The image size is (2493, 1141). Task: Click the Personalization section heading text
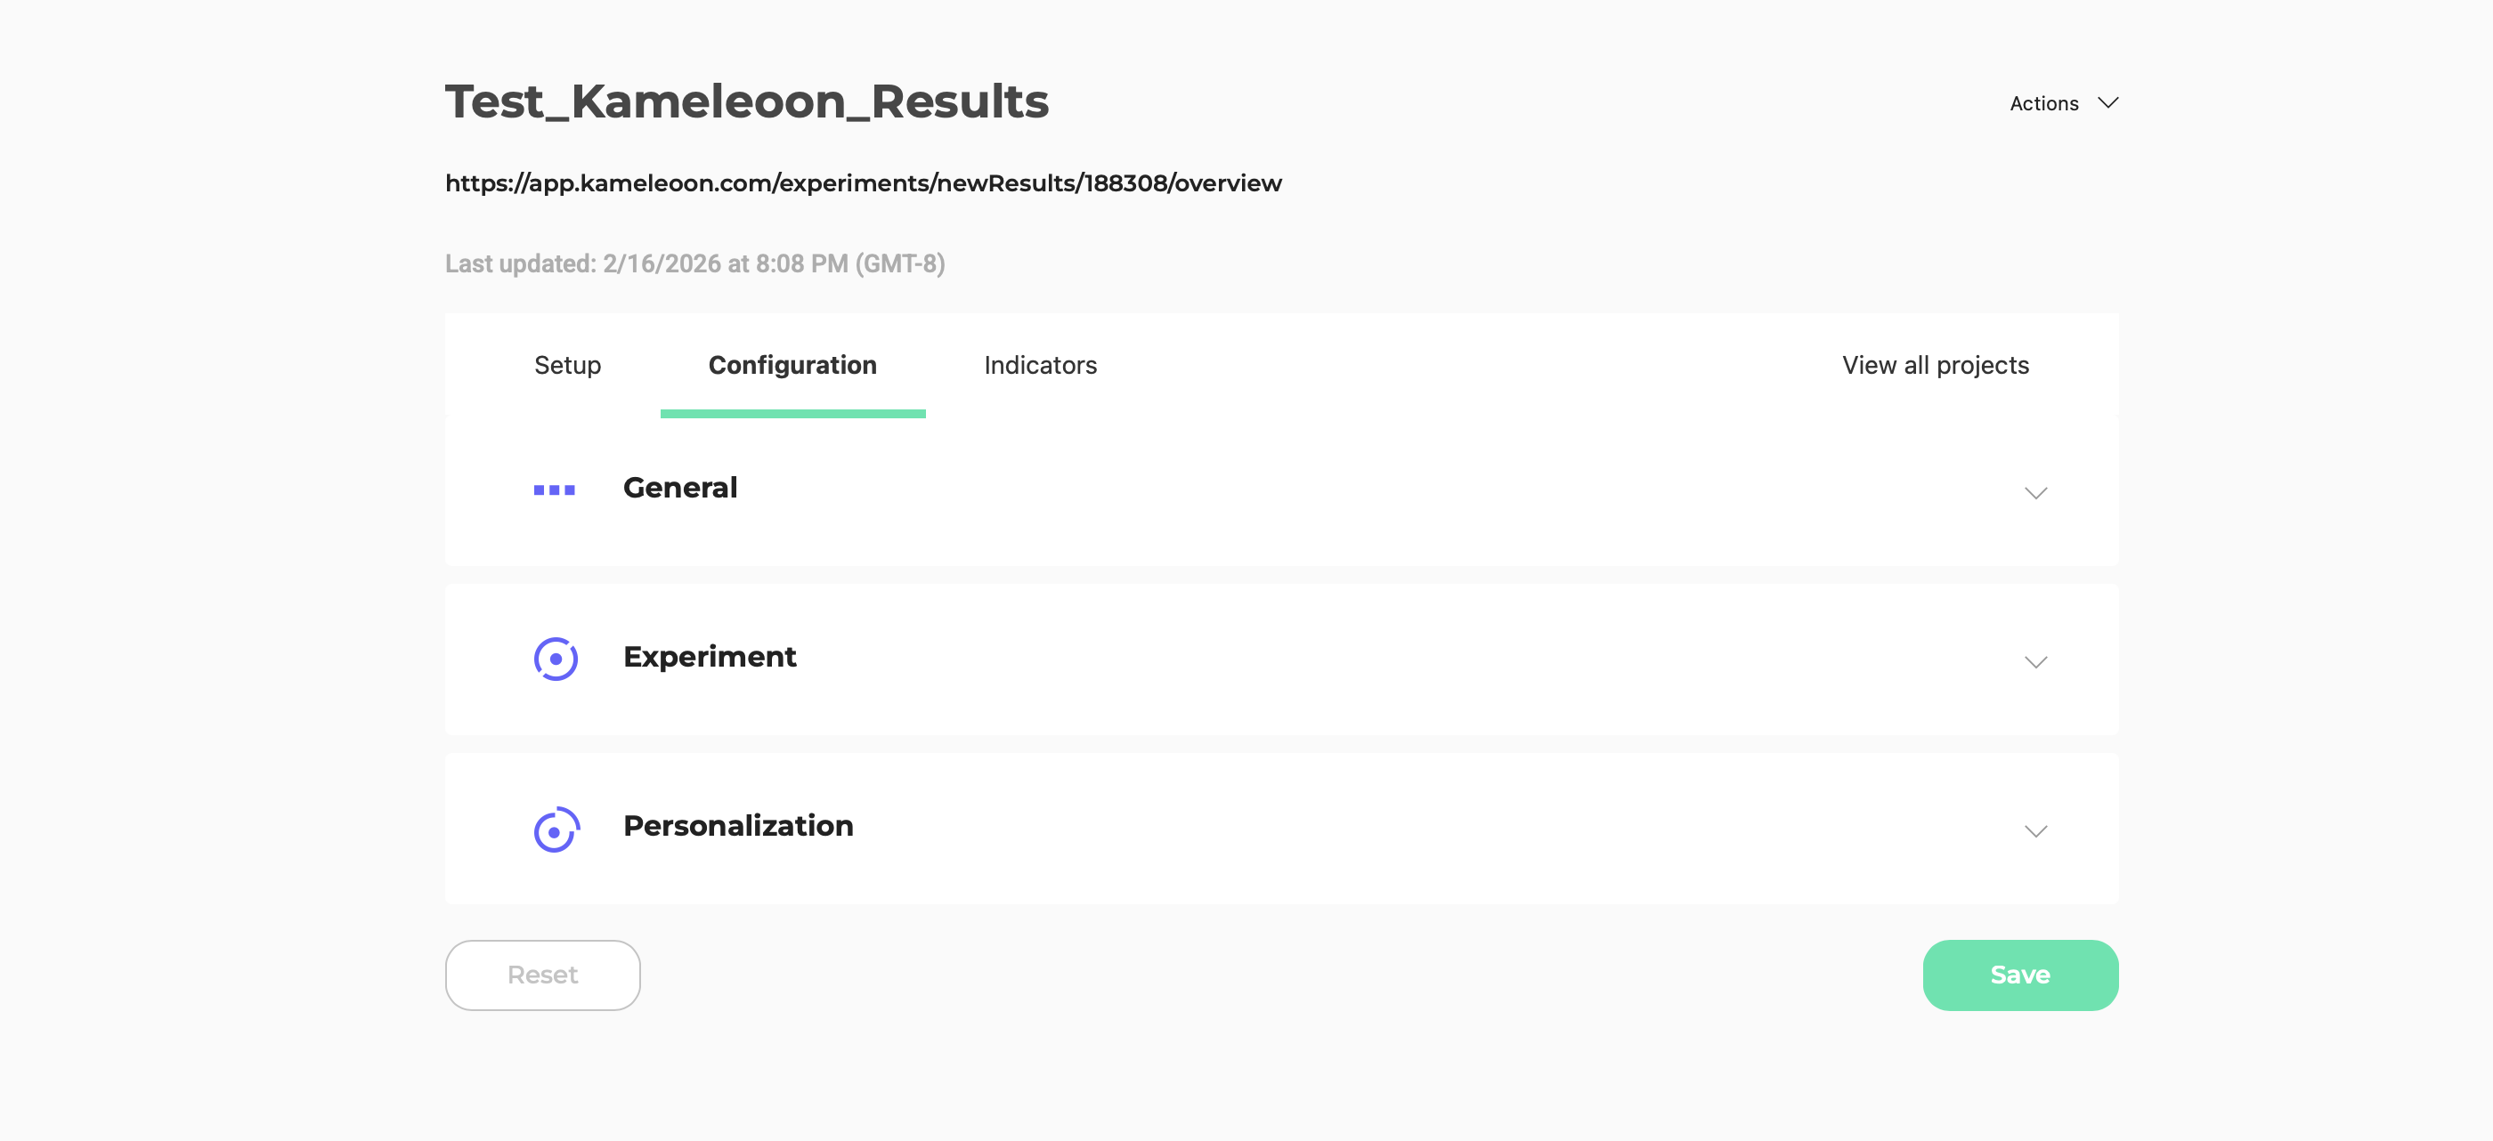[x=737, y=827]
